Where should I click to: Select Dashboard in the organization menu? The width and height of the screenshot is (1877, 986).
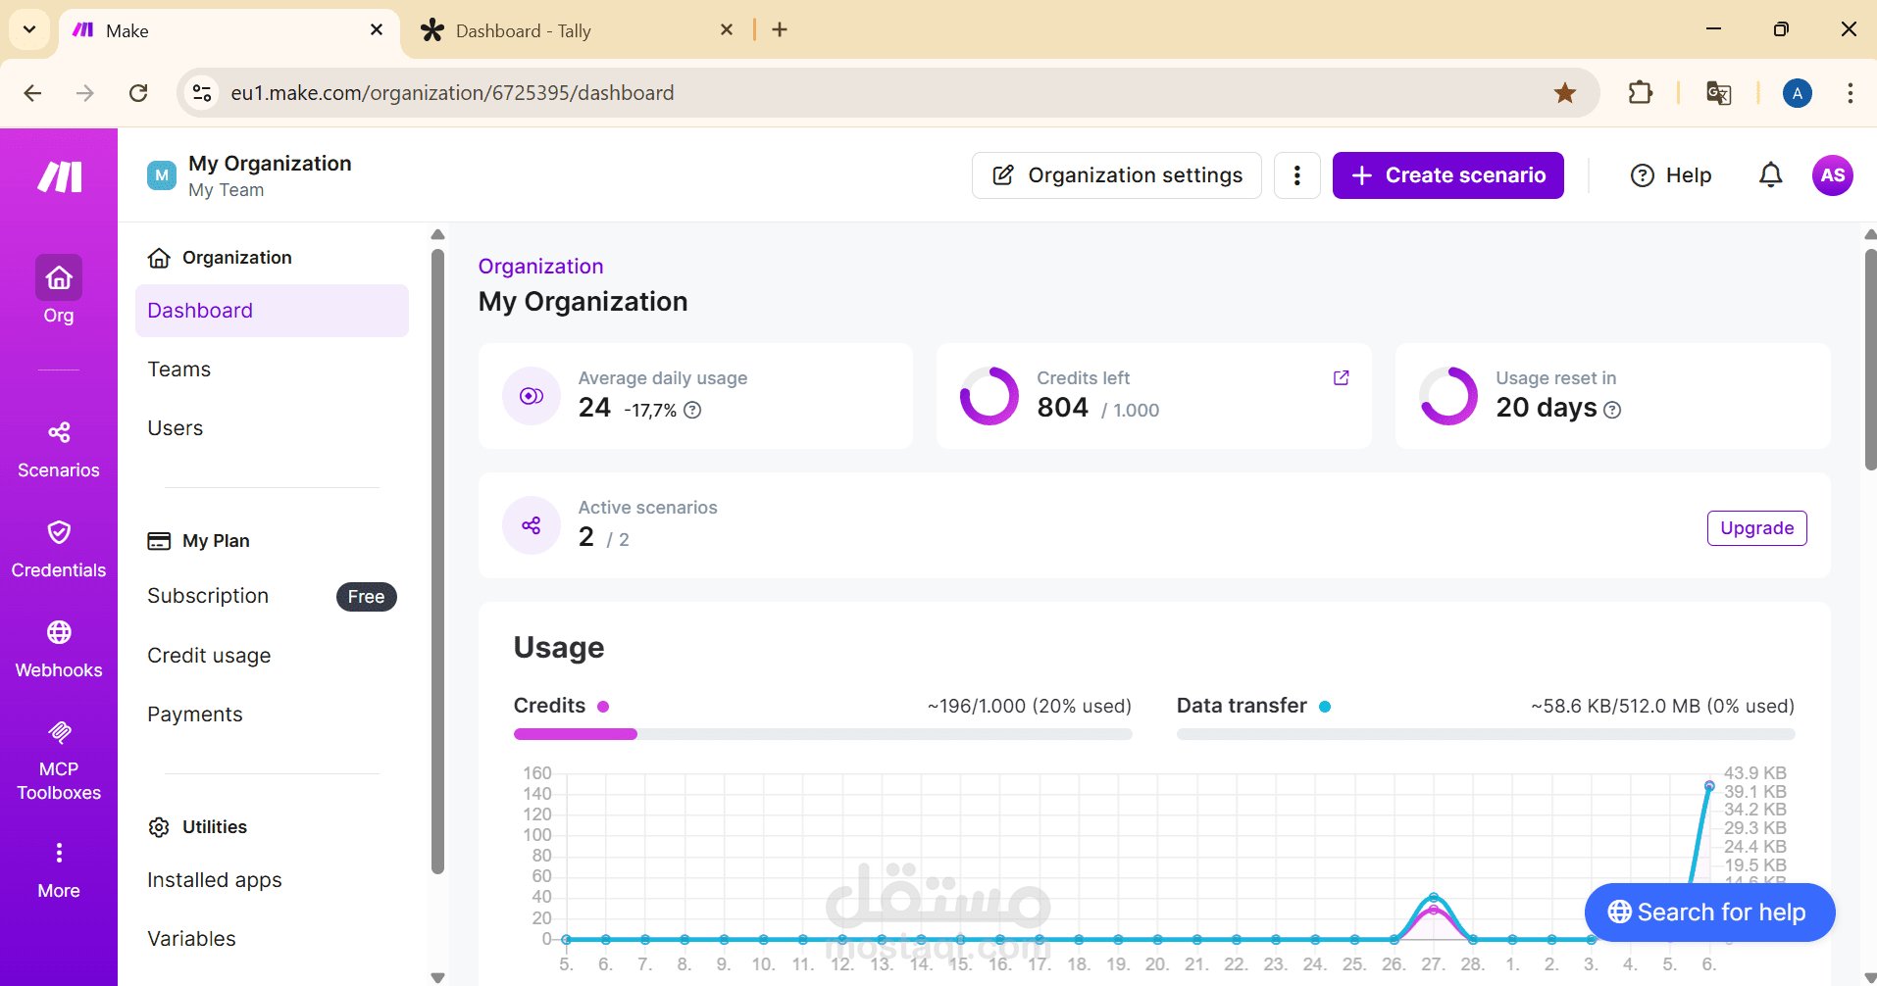click(x=272, y=311)
